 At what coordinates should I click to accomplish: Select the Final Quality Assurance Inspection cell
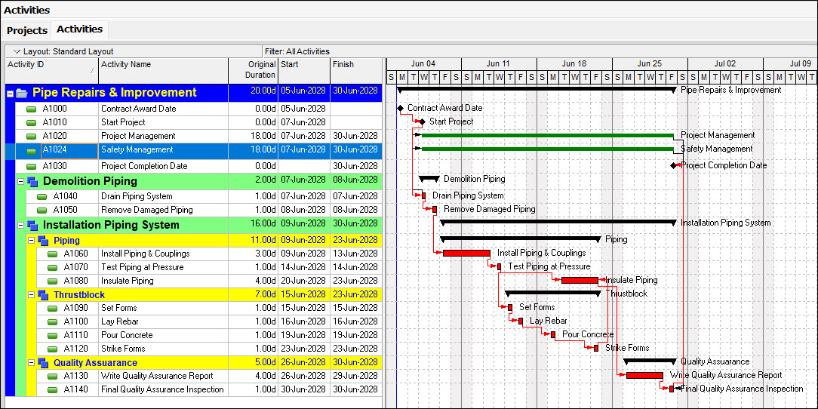click(x=163, y=389)
